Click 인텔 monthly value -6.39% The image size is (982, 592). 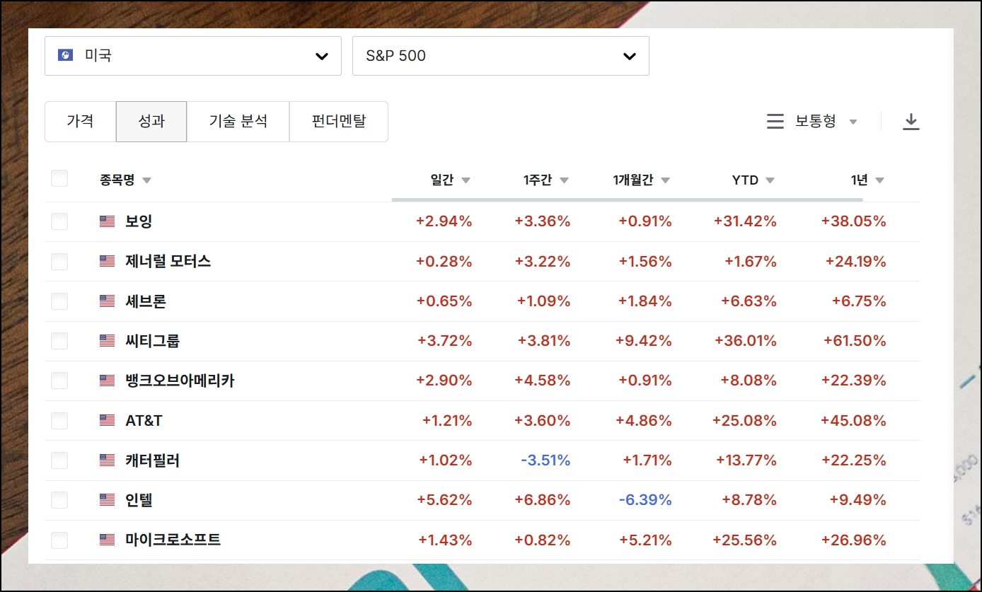tap(645, 500)
